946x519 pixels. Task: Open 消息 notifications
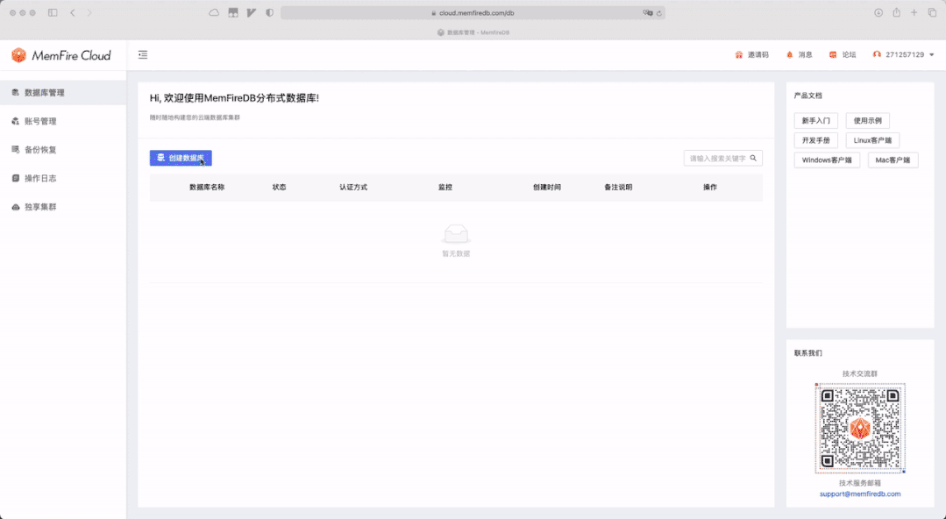tap(800, 55)
